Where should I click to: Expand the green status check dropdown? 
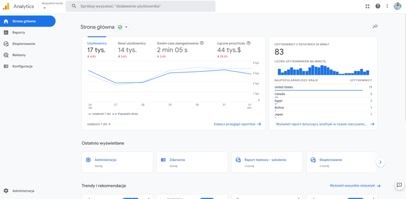(124, 27)
